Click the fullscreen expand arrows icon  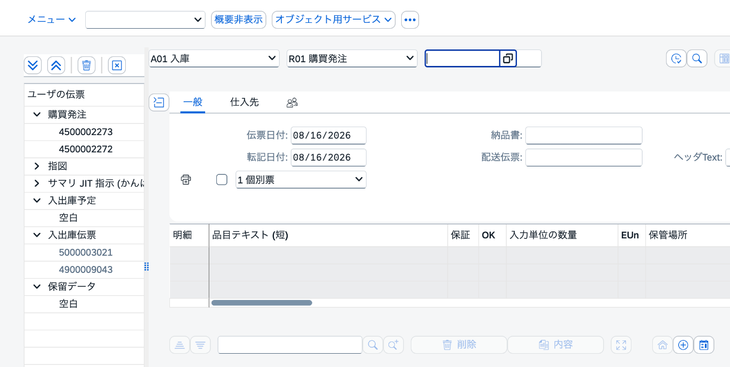click(x=621, y=345)
